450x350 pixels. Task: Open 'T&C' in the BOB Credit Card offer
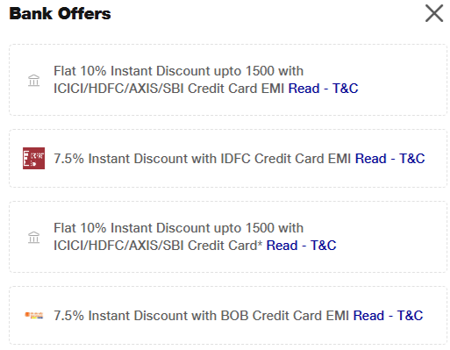pos(410,316)
